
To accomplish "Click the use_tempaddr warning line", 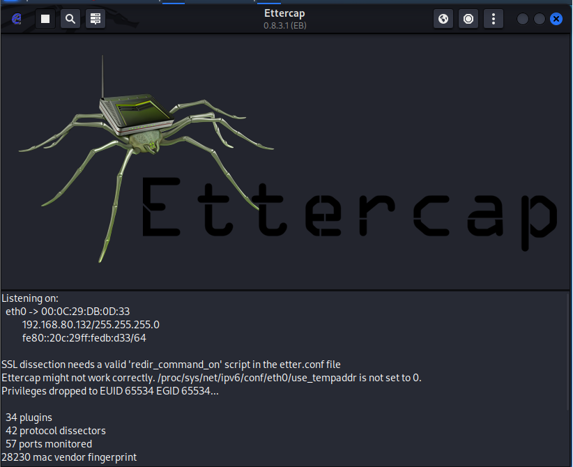I will pyautogui.click(x=212, y=378).
